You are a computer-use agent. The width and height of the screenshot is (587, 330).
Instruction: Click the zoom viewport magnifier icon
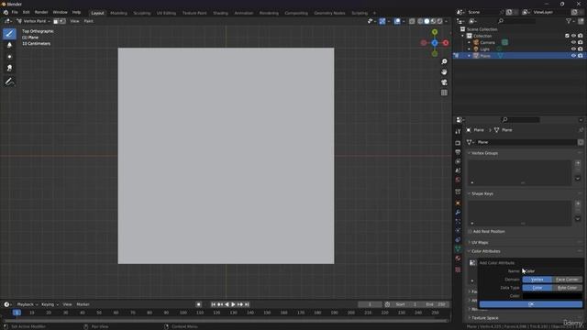[444, 61]
